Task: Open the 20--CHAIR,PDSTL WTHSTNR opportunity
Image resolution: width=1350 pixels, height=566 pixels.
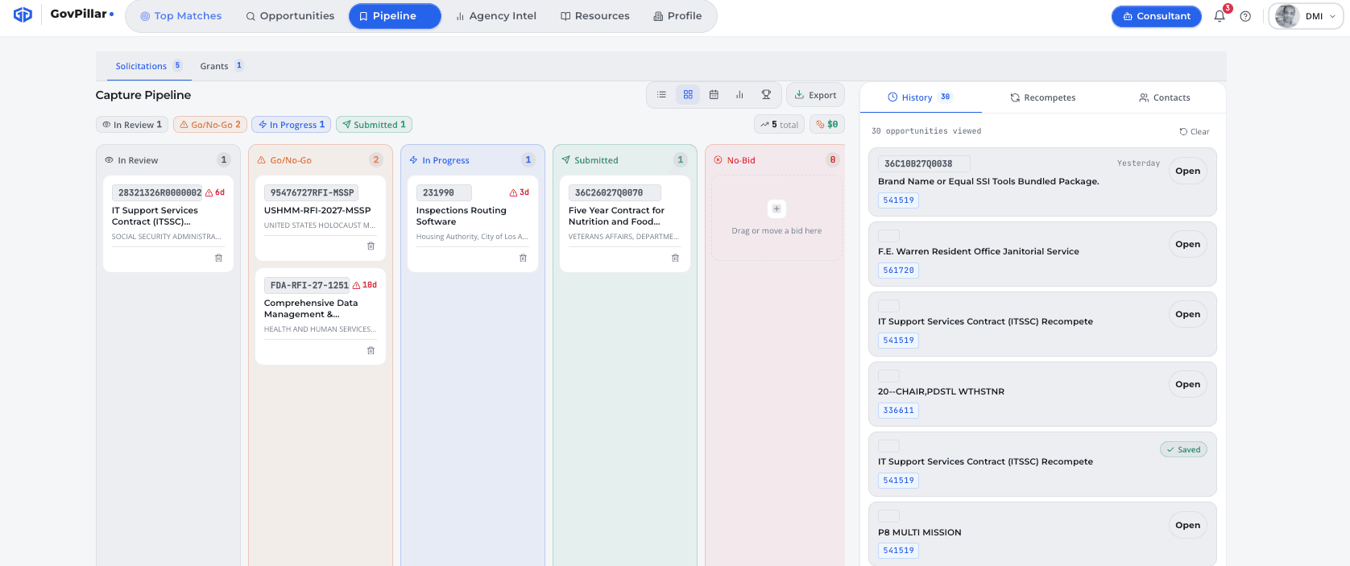Action: point(1187,384)
